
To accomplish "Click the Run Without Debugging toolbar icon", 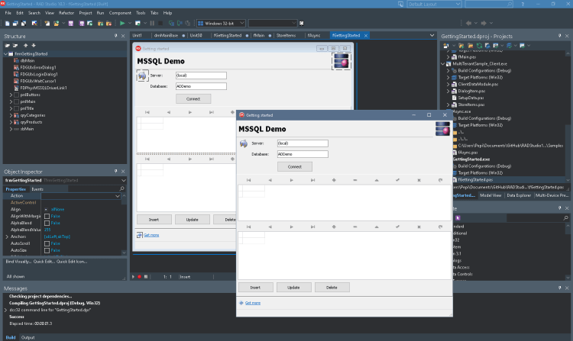I will click(x=138, y=23).
